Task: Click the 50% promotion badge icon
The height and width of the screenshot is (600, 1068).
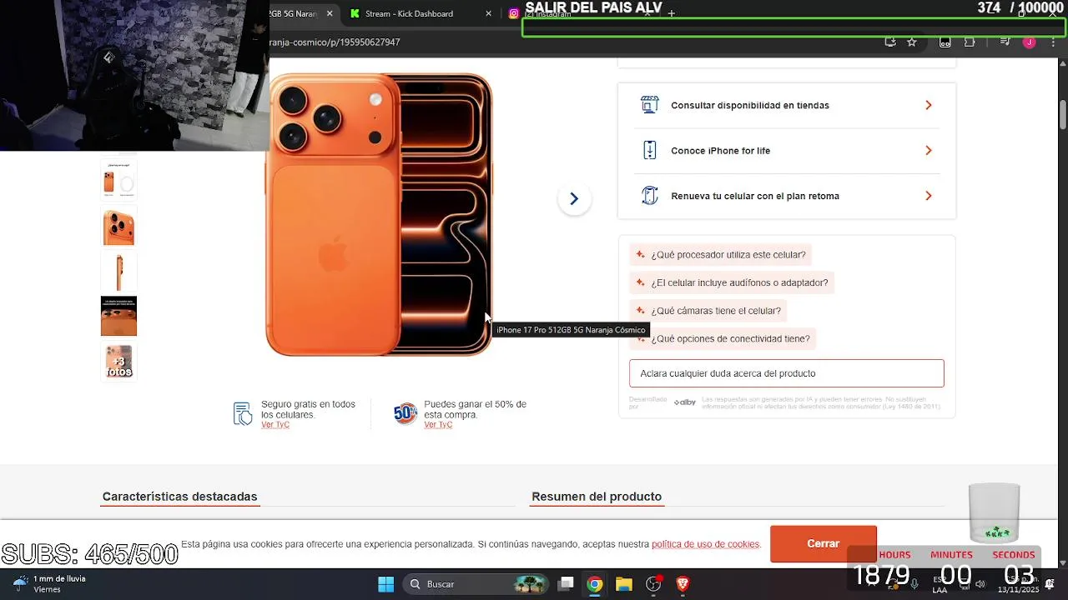Action: coord(406,413)
